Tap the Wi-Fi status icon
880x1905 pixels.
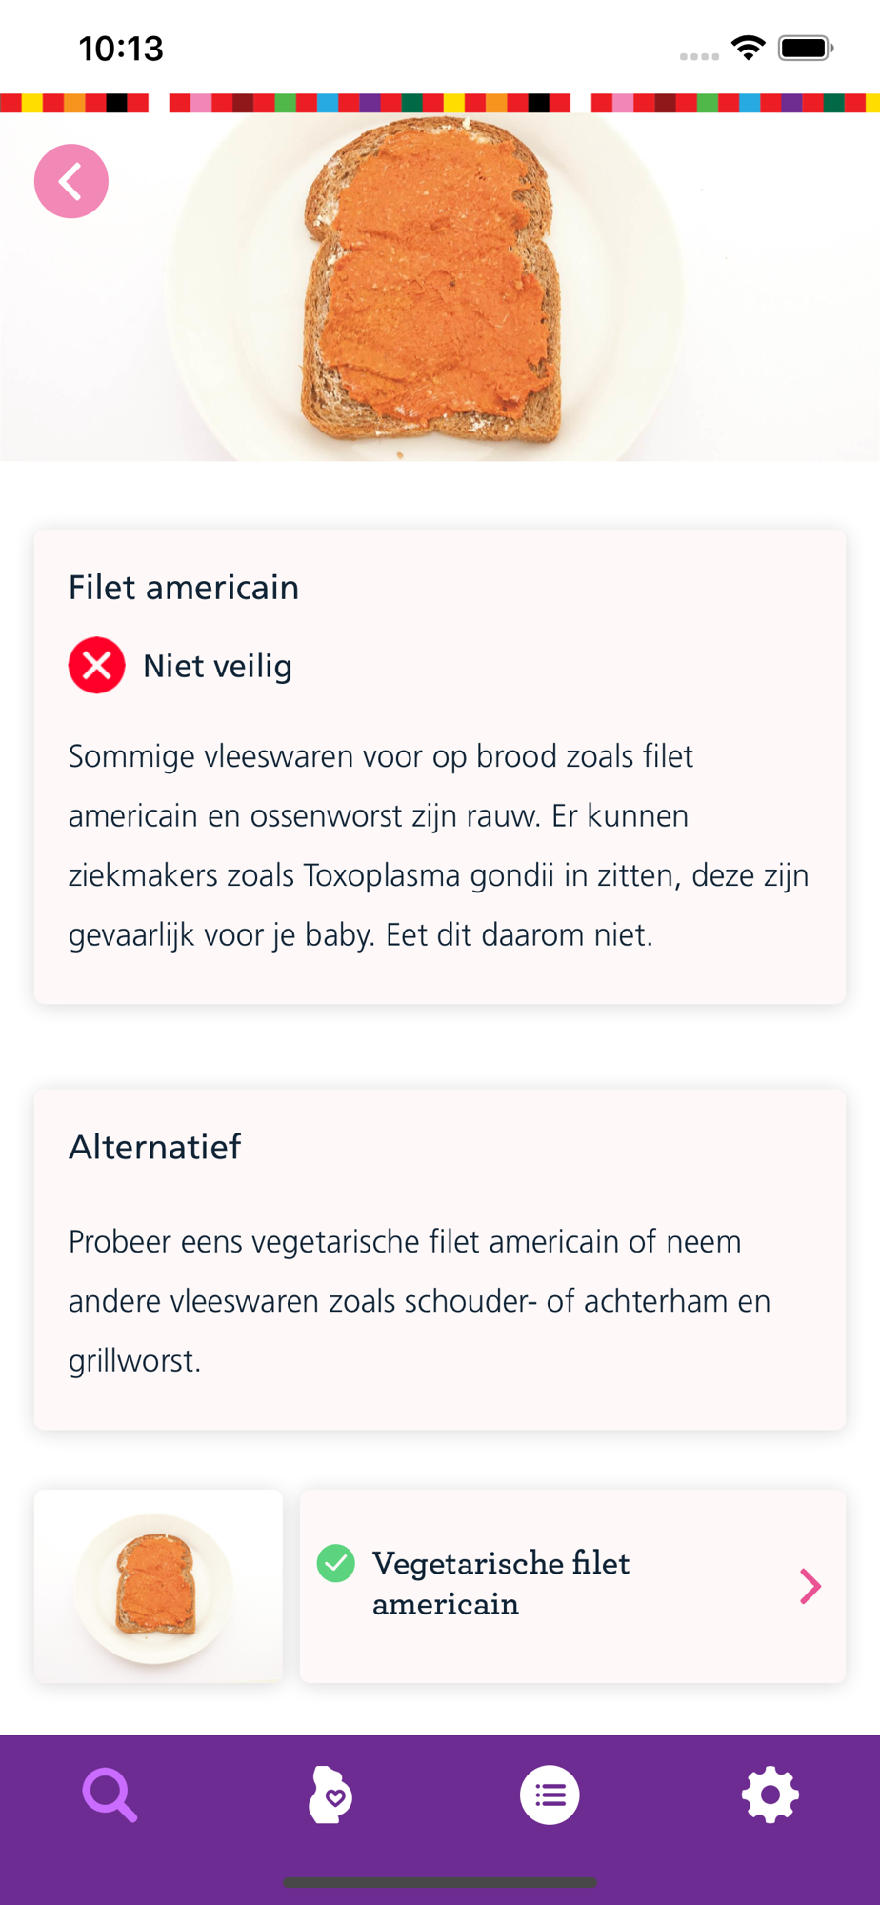749,48
